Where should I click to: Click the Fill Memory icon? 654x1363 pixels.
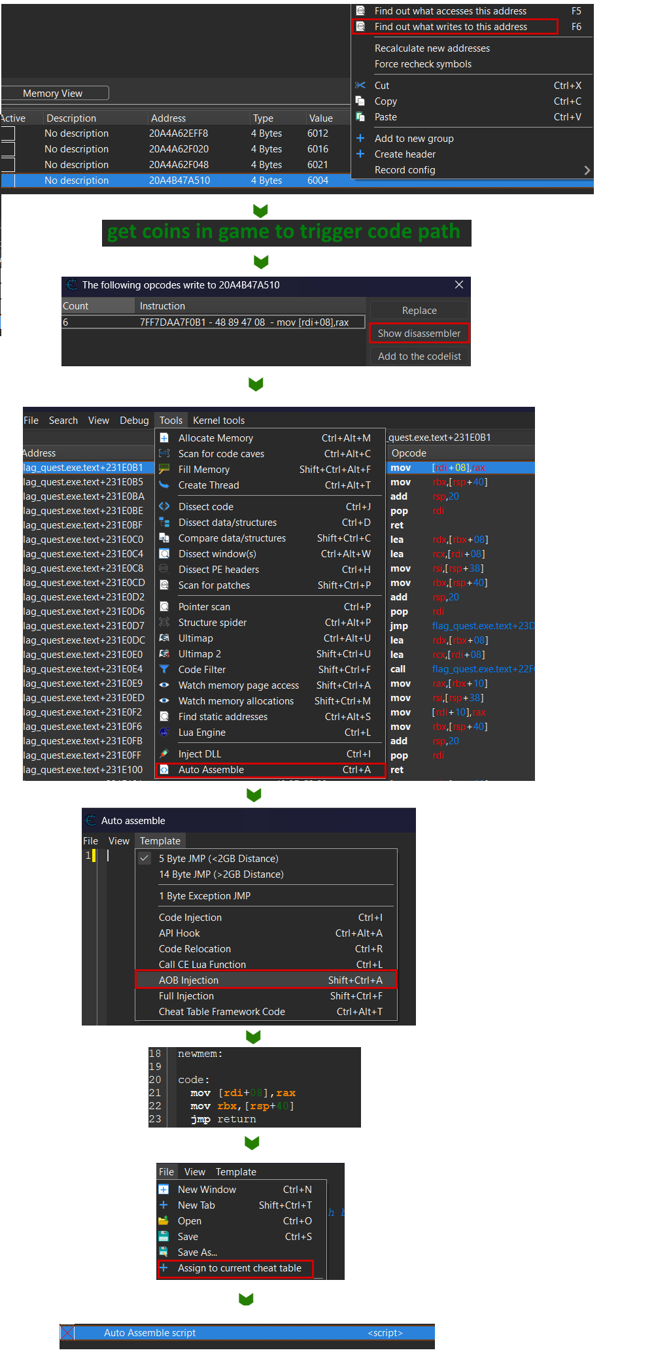(x=165, y=470)
